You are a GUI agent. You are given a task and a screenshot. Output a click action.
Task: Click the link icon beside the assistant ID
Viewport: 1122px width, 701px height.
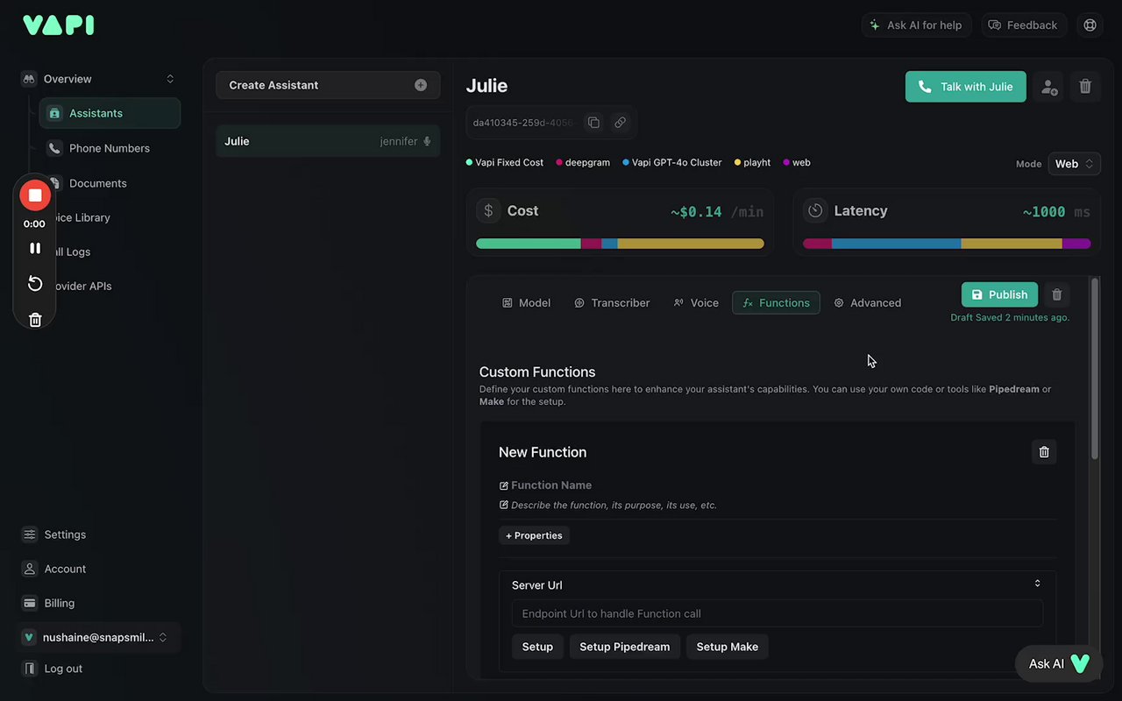tap(620, 123)
